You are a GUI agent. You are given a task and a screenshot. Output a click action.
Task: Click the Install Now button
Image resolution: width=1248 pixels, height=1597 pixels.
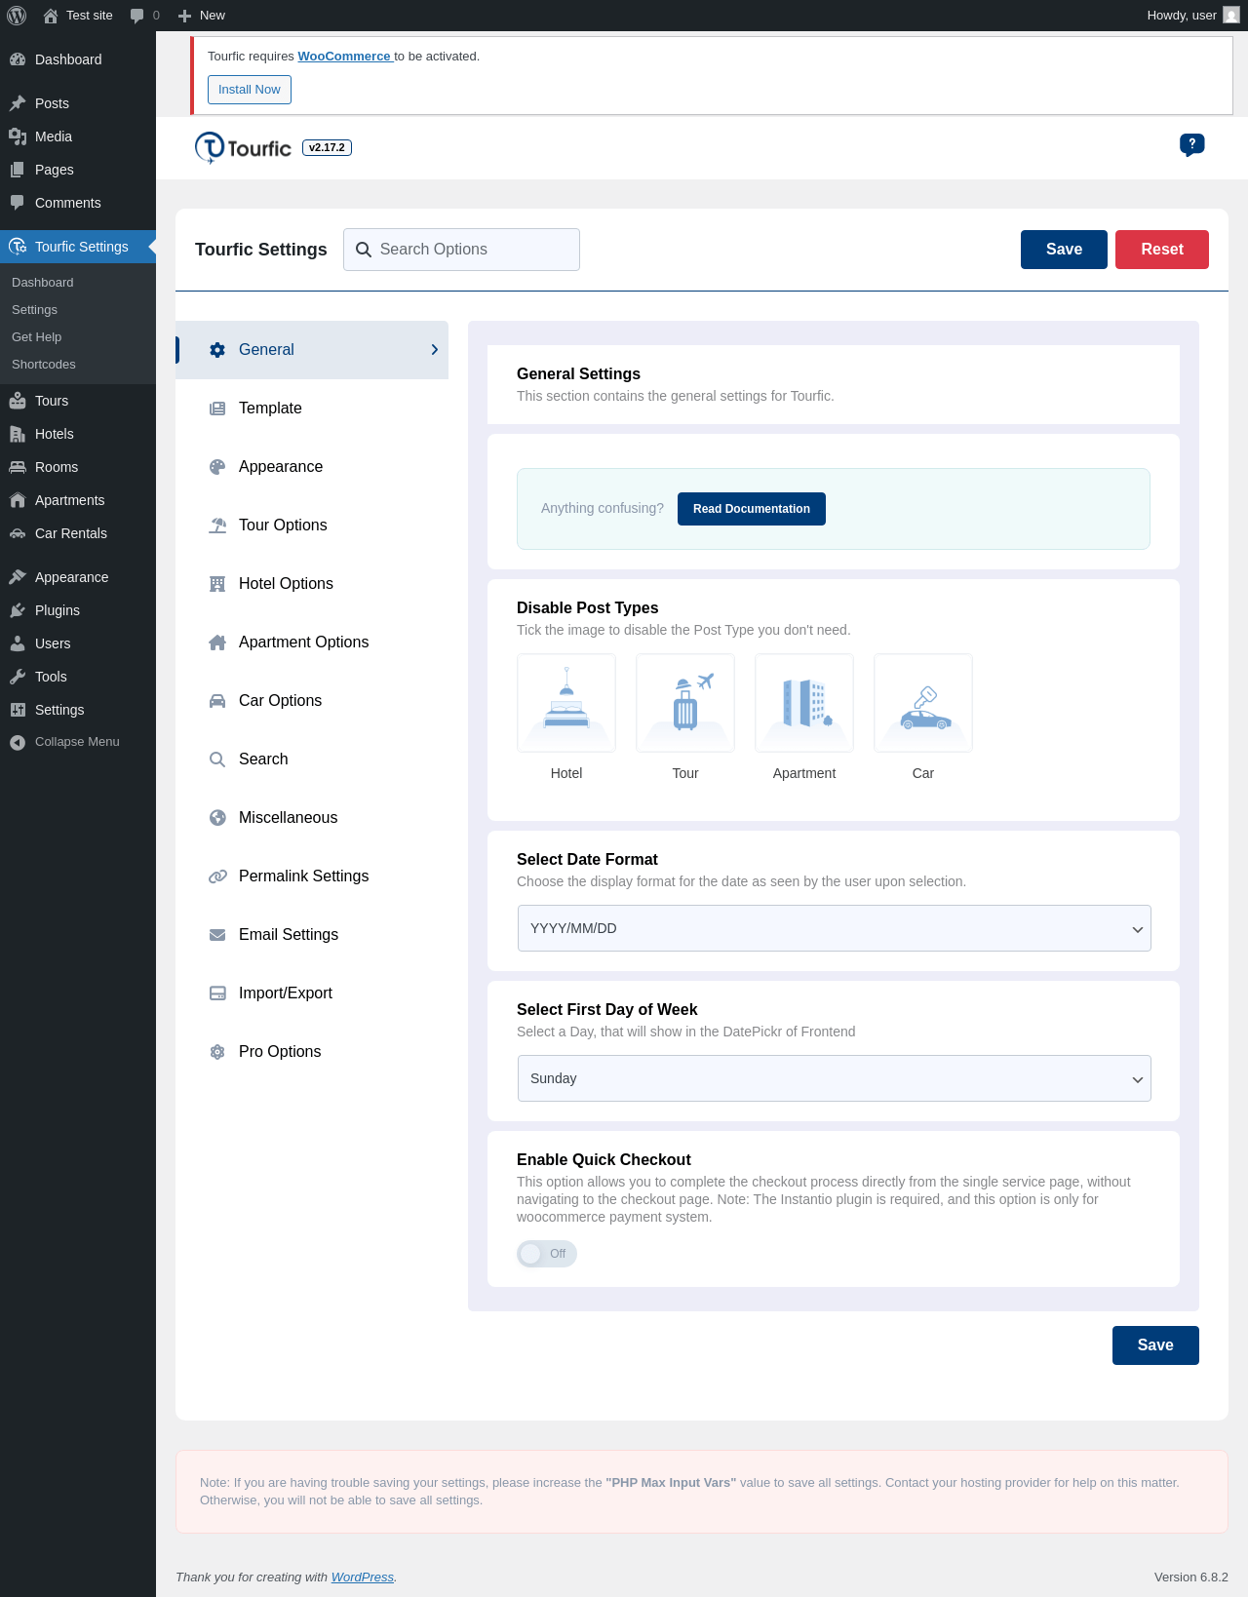tap(250, 90)
